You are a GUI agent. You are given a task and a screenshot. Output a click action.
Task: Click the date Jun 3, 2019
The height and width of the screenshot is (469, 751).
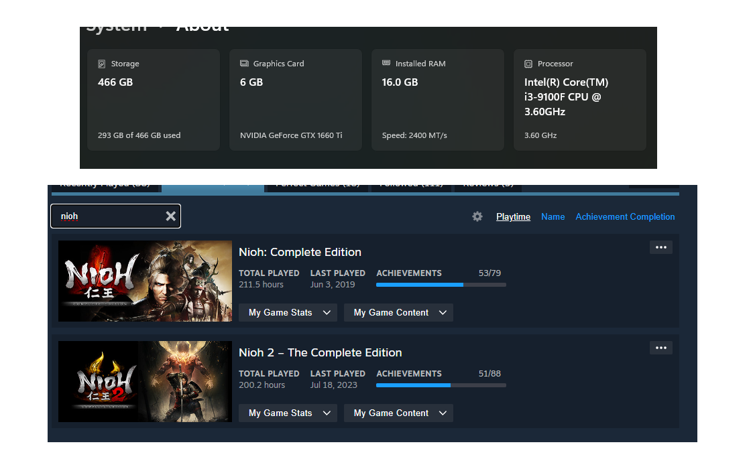(333, 285)
